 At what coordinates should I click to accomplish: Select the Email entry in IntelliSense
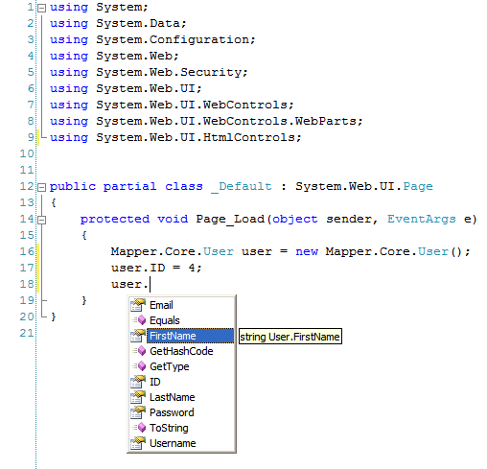(161, 305)
